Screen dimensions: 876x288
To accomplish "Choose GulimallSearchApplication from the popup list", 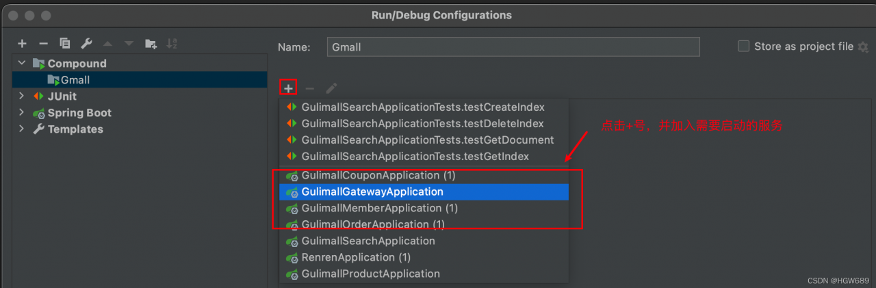I will [x=368, y=241].
